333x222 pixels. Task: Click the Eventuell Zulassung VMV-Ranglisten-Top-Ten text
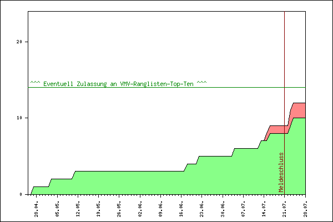tap(118, 84)
